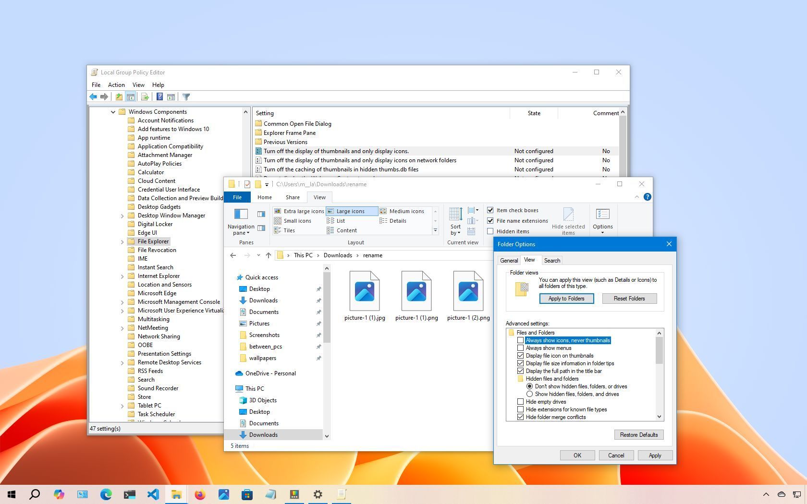The image size is (807, 504).
Task: Click the filter icon in Group Policy toolbar
Action: click(186, 96)
